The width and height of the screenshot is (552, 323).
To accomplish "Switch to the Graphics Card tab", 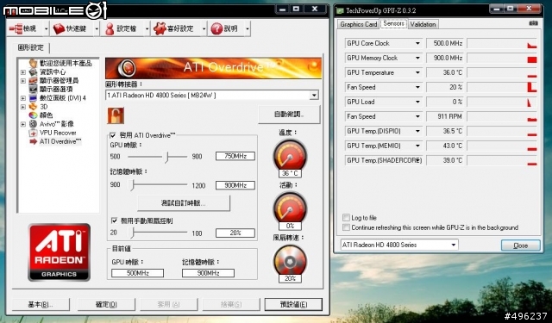I will point(359,24).
